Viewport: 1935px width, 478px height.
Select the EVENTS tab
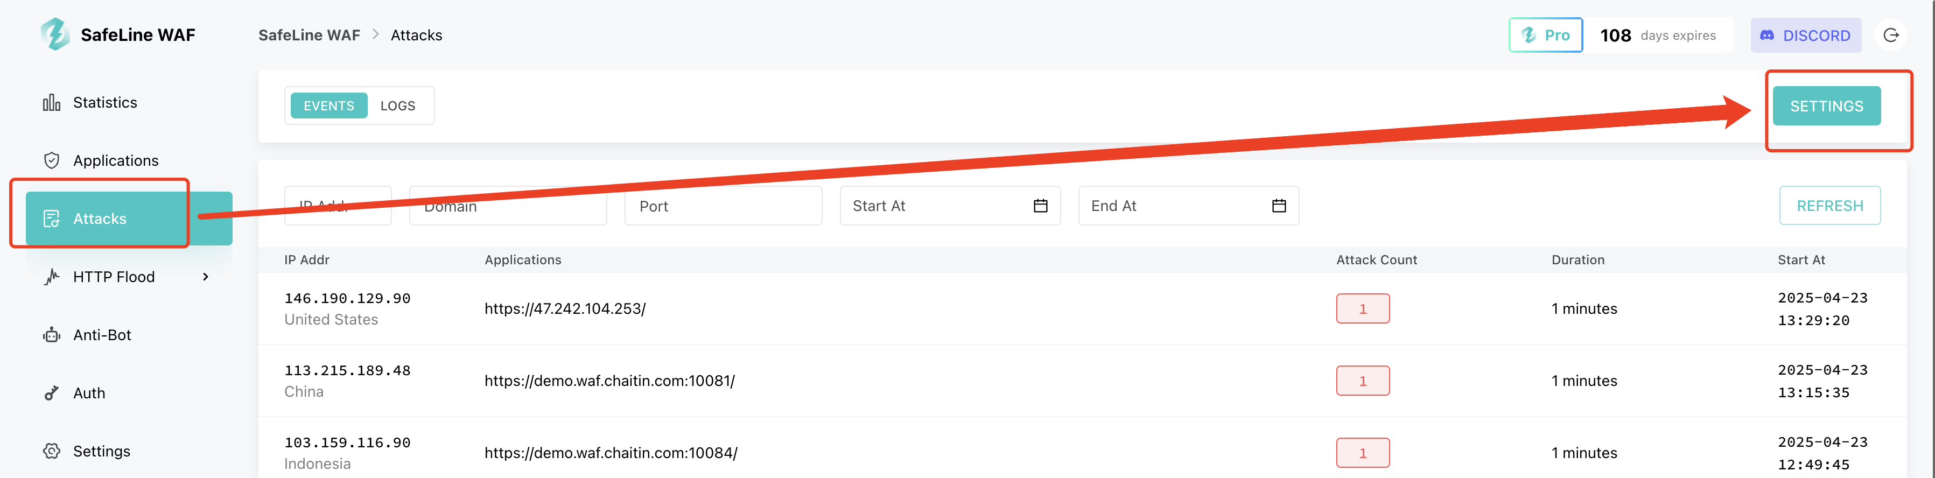click(328, 106)
